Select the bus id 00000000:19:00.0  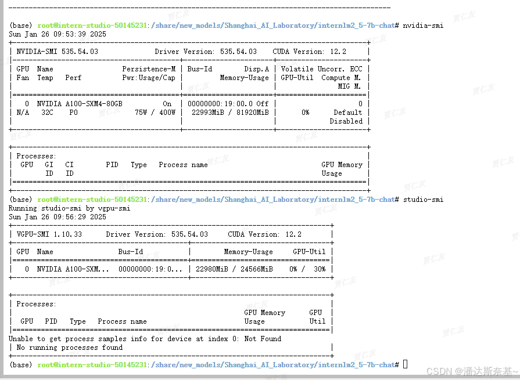220,104
